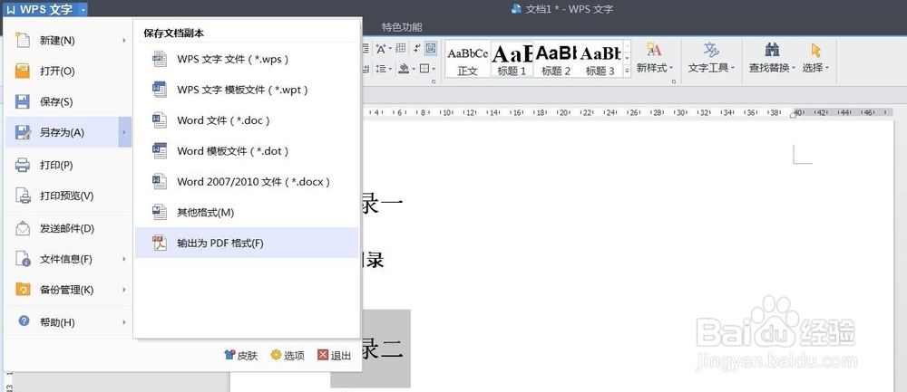Click the 其他格式(M) icon
This screenshot has width=907, height=392.
pos(159,212)
